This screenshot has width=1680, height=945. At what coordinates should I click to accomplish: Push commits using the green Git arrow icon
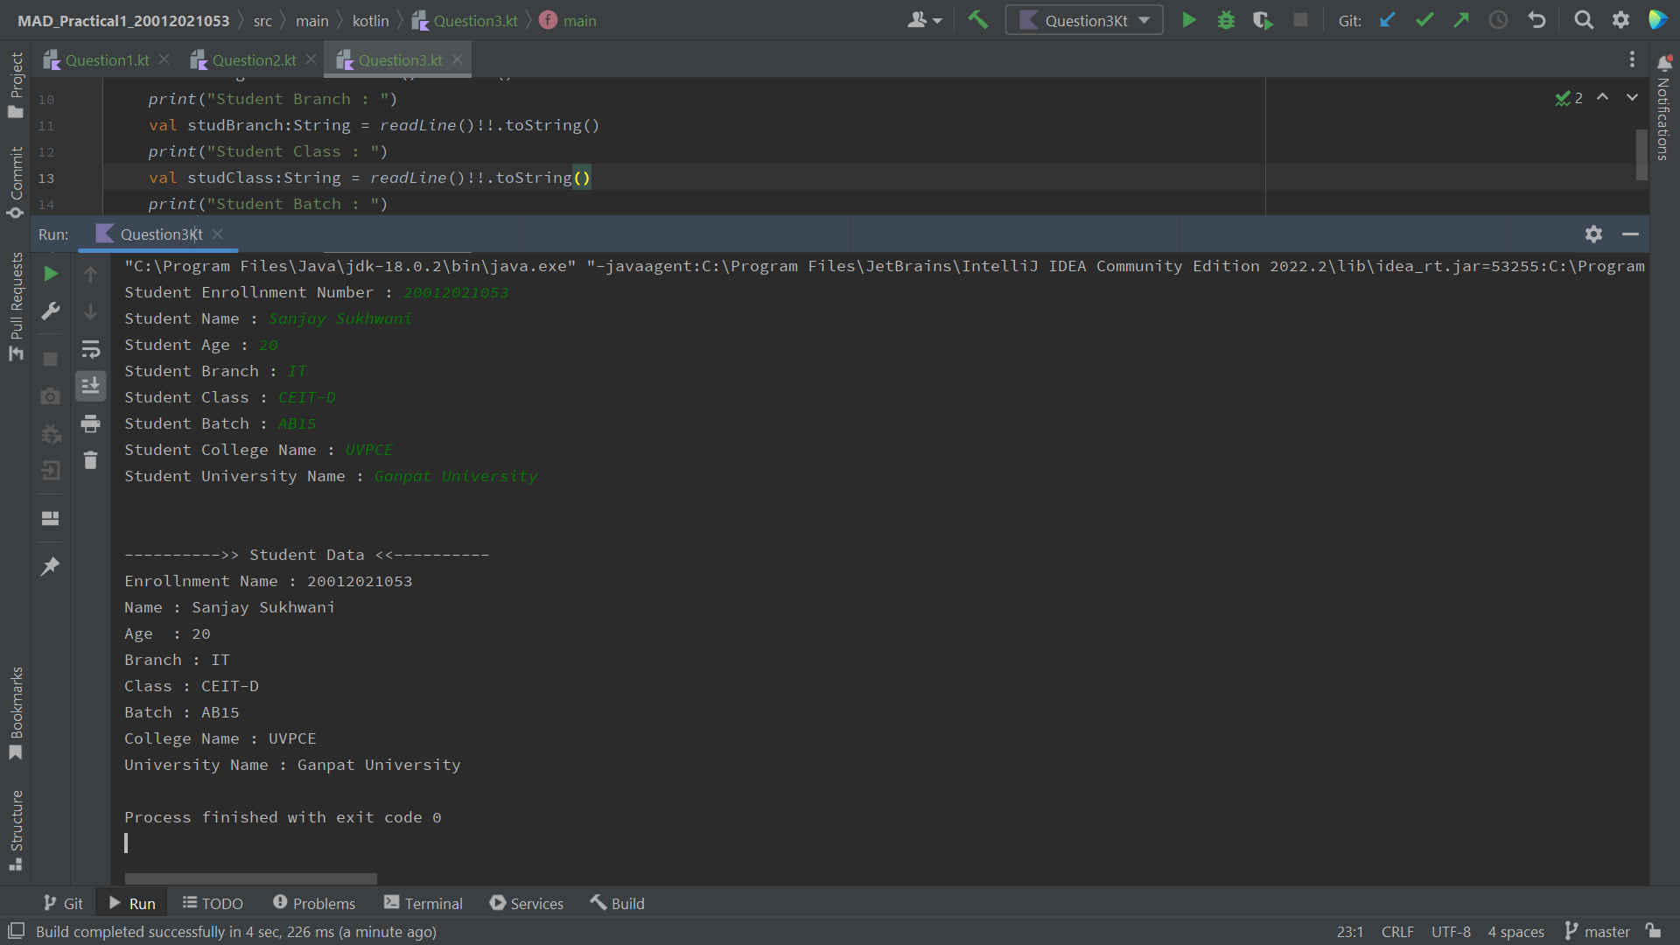1460,19
